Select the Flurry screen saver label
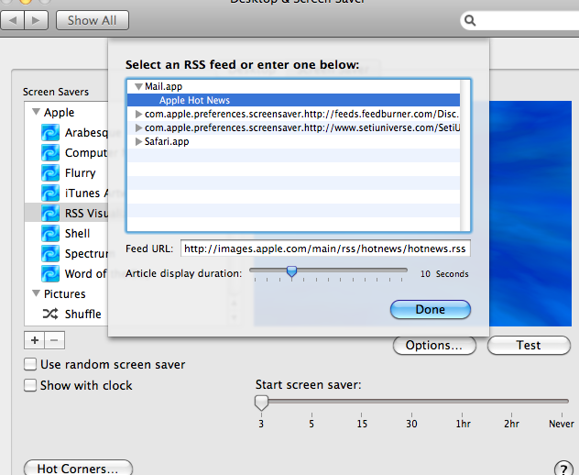 [80, 173]
